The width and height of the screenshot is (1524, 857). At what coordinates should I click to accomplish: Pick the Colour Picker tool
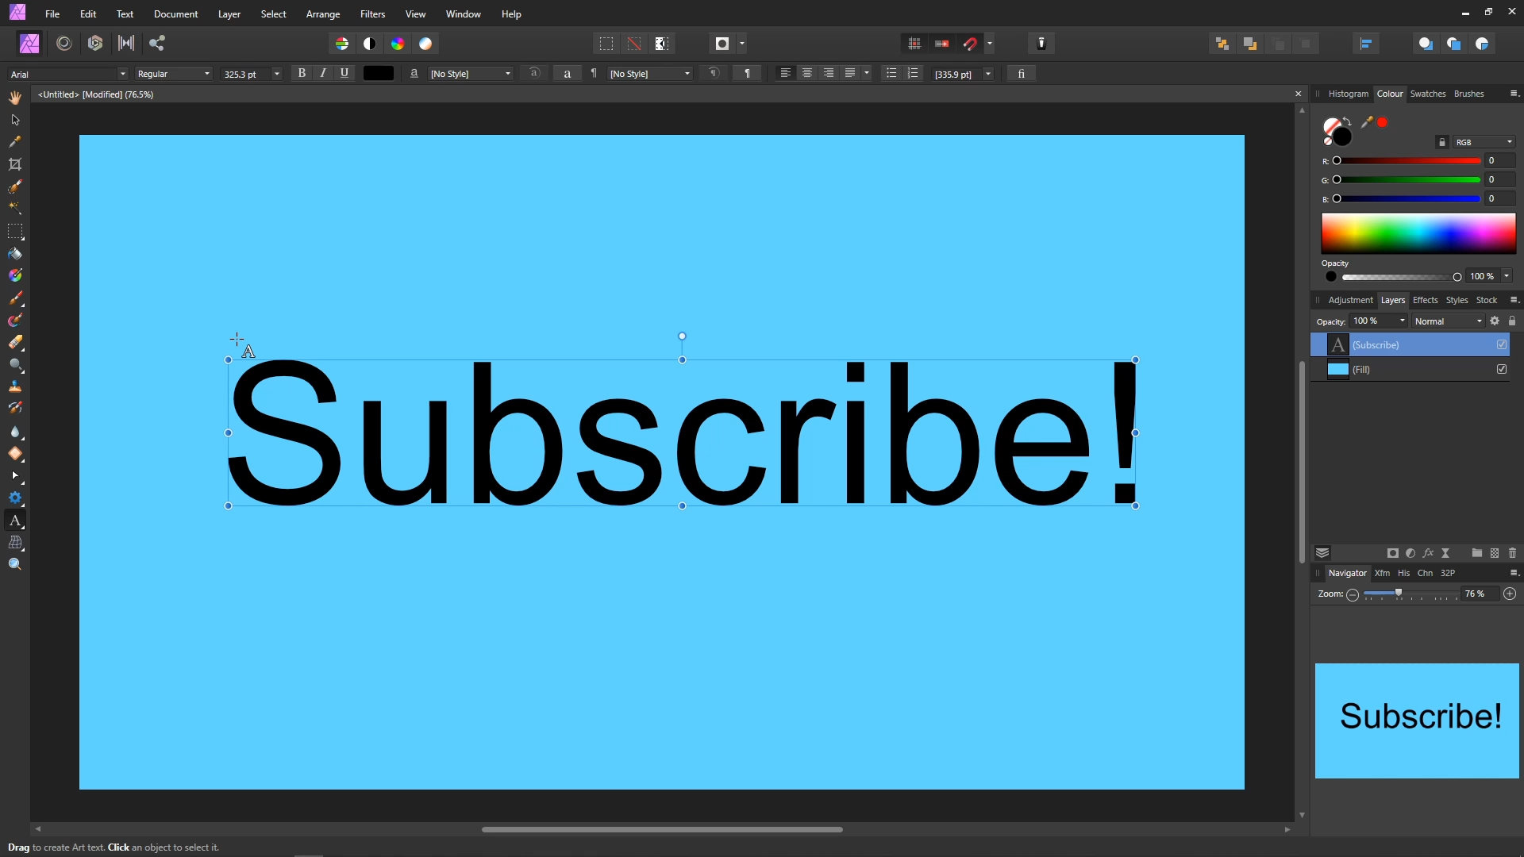(15, 142)
